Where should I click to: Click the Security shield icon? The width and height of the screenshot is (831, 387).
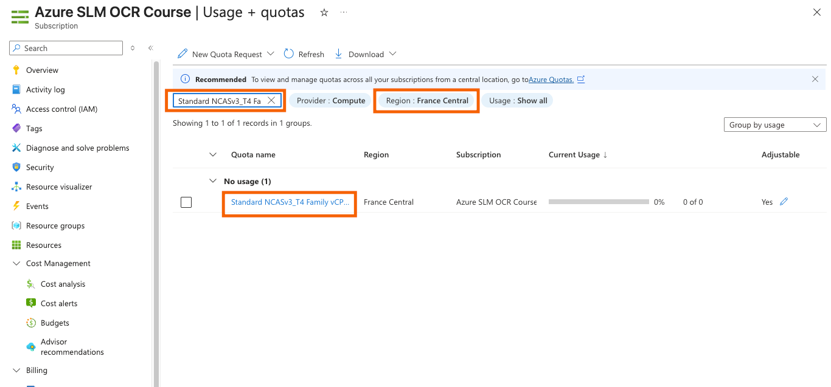coord(16,167)
